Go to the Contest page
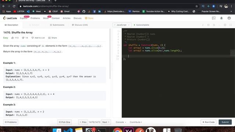 pyautogui.click(x=55, y=18)
